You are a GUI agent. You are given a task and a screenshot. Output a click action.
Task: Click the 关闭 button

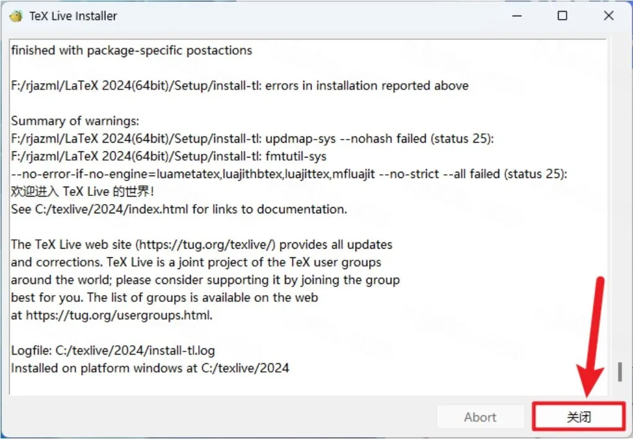pyautogui.click(x=579, y=417)
